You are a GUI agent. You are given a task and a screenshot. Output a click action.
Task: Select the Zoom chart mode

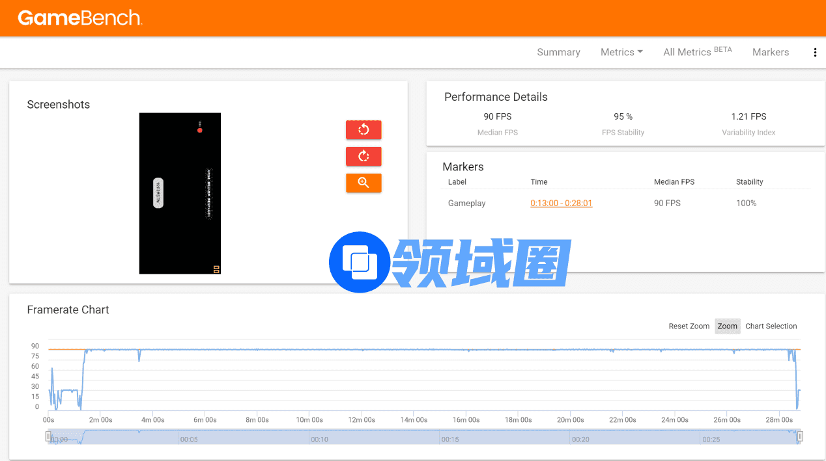point(727,326)
